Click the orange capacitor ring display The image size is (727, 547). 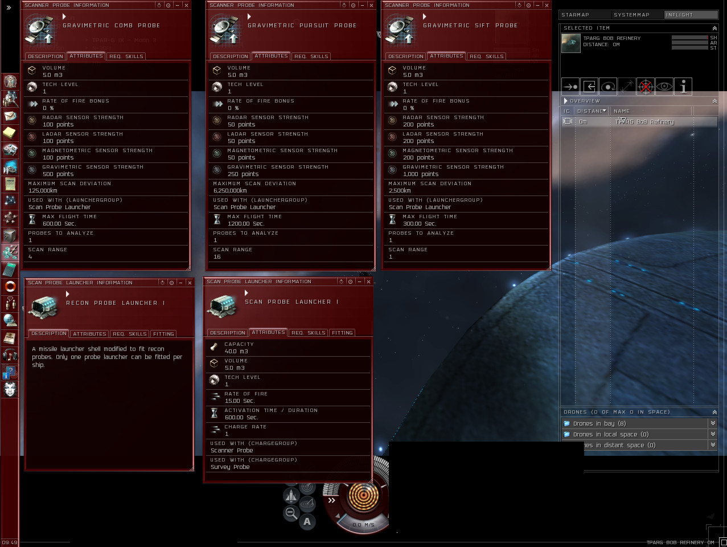[363, 495]
